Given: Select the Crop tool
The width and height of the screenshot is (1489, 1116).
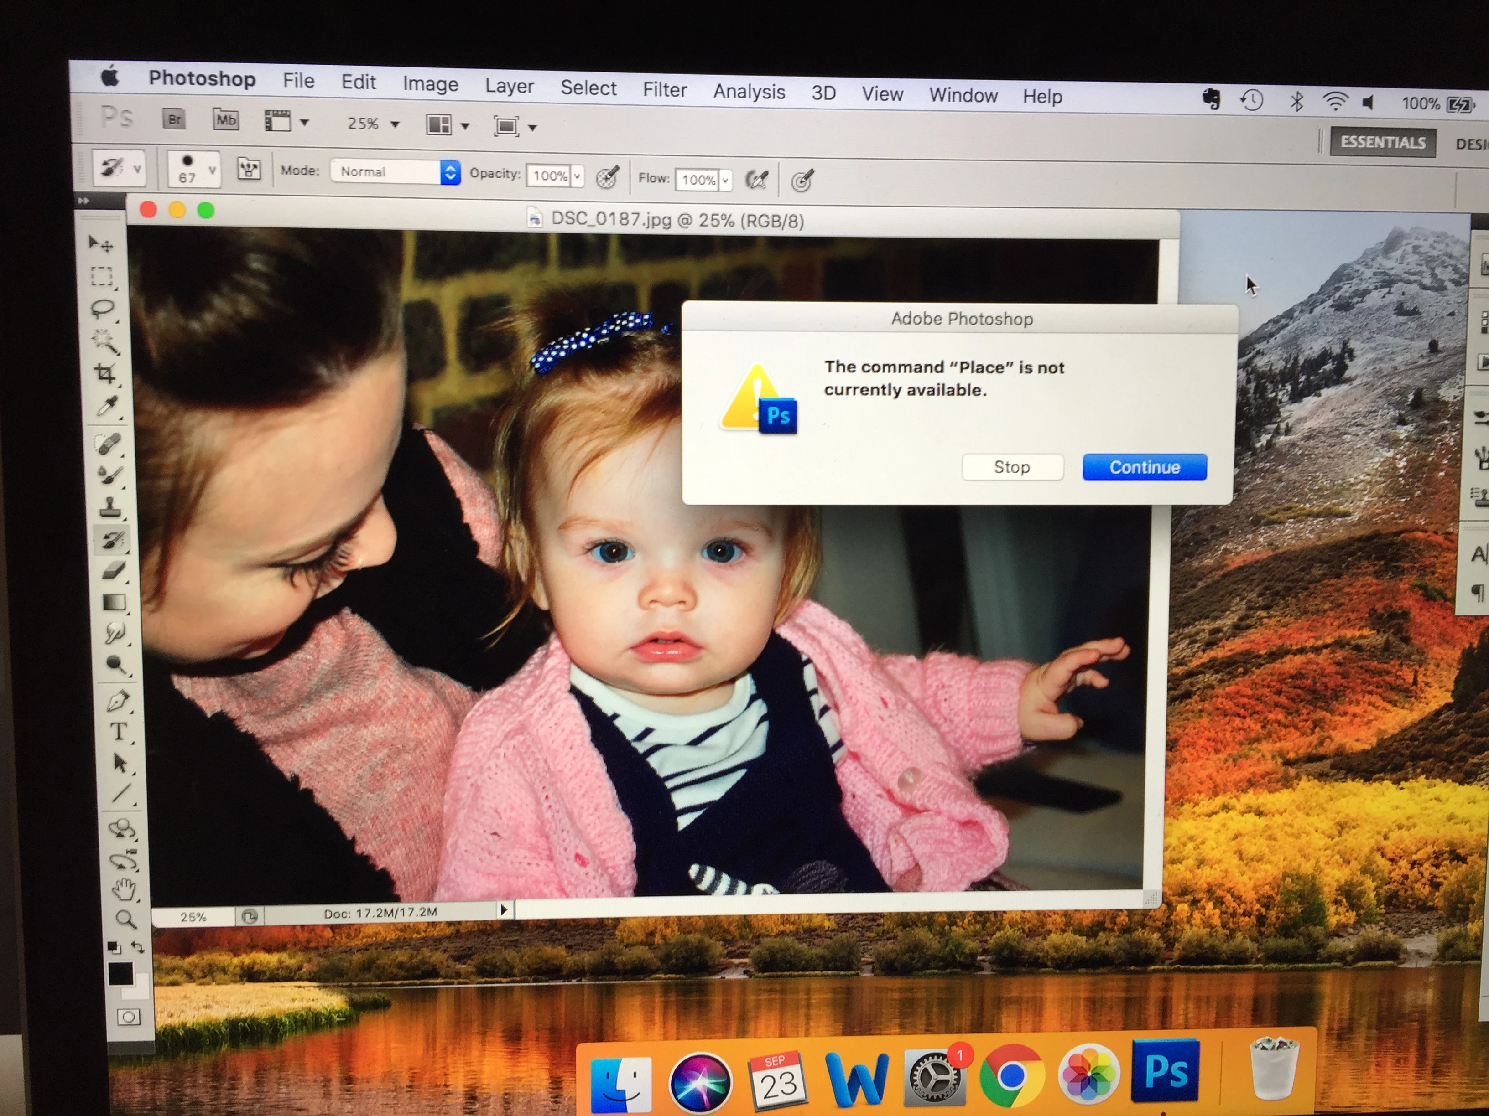Looking at the screenshot, I should (106, 373).
